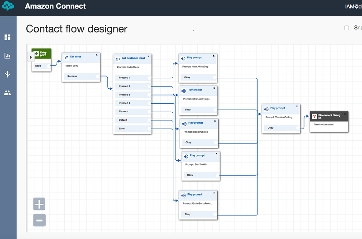Image resolution: width=362 pixels, height=239 pixels.
Task: Remove the Get customer input block
Action: (x=148, y=56)
